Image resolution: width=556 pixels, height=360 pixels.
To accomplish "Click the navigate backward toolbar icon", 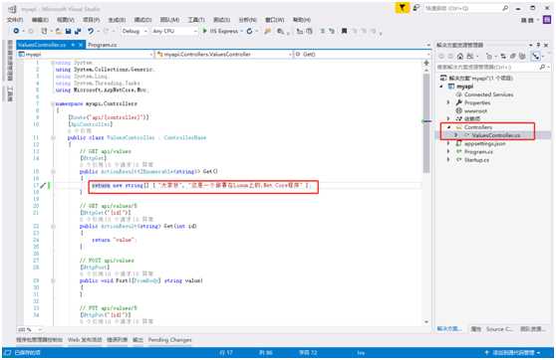I will coord(16,31).
